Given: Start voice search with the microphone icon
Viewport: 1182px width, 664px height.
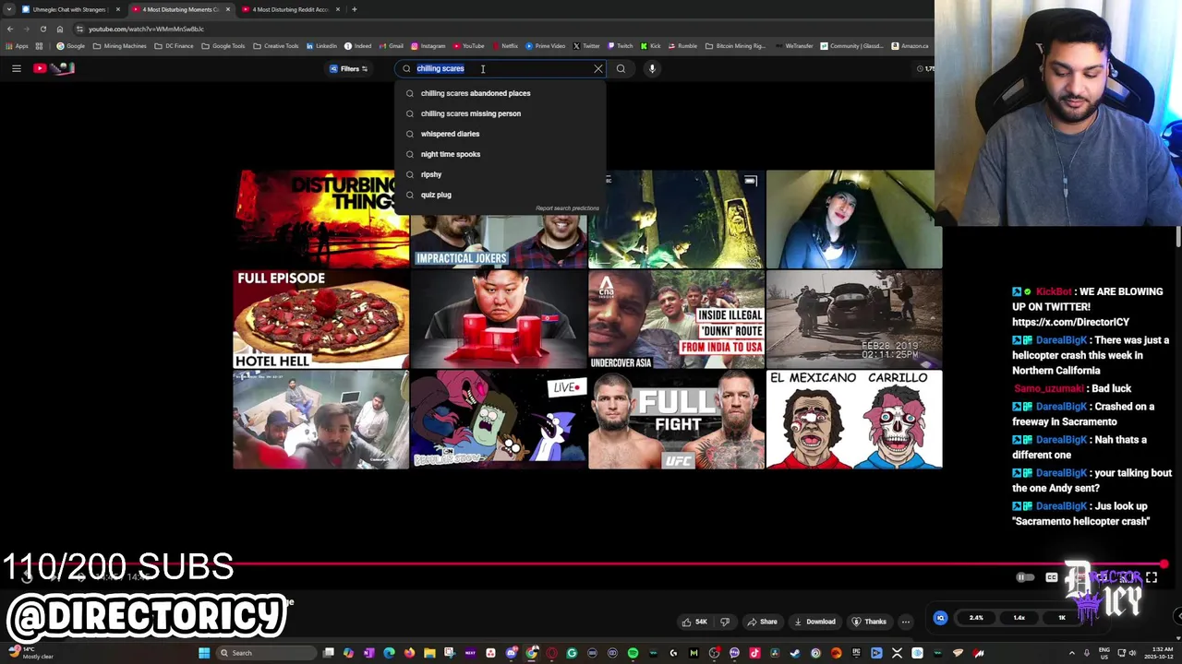Looking at the screenshot, I should pos(652,68).
